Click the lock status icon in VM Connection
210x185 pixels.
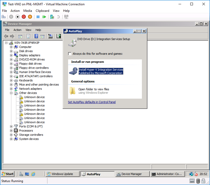tap(203, 181)
